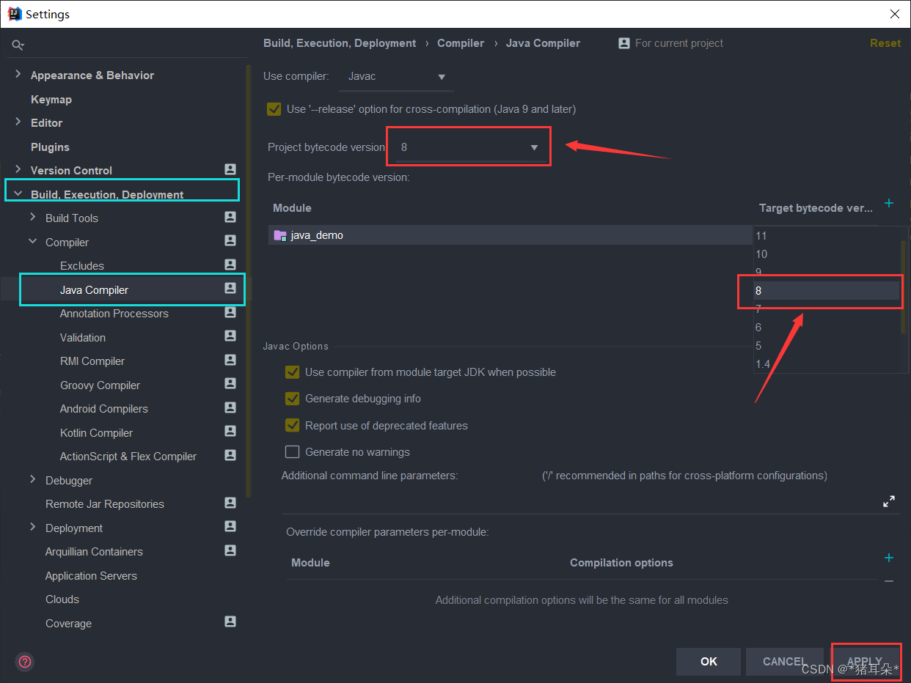This screenshot has width=911, height=683.
Task: Click Build, Execution, Deployment breadcrumb
Action: pyautogui.click(x=340, y=43)
